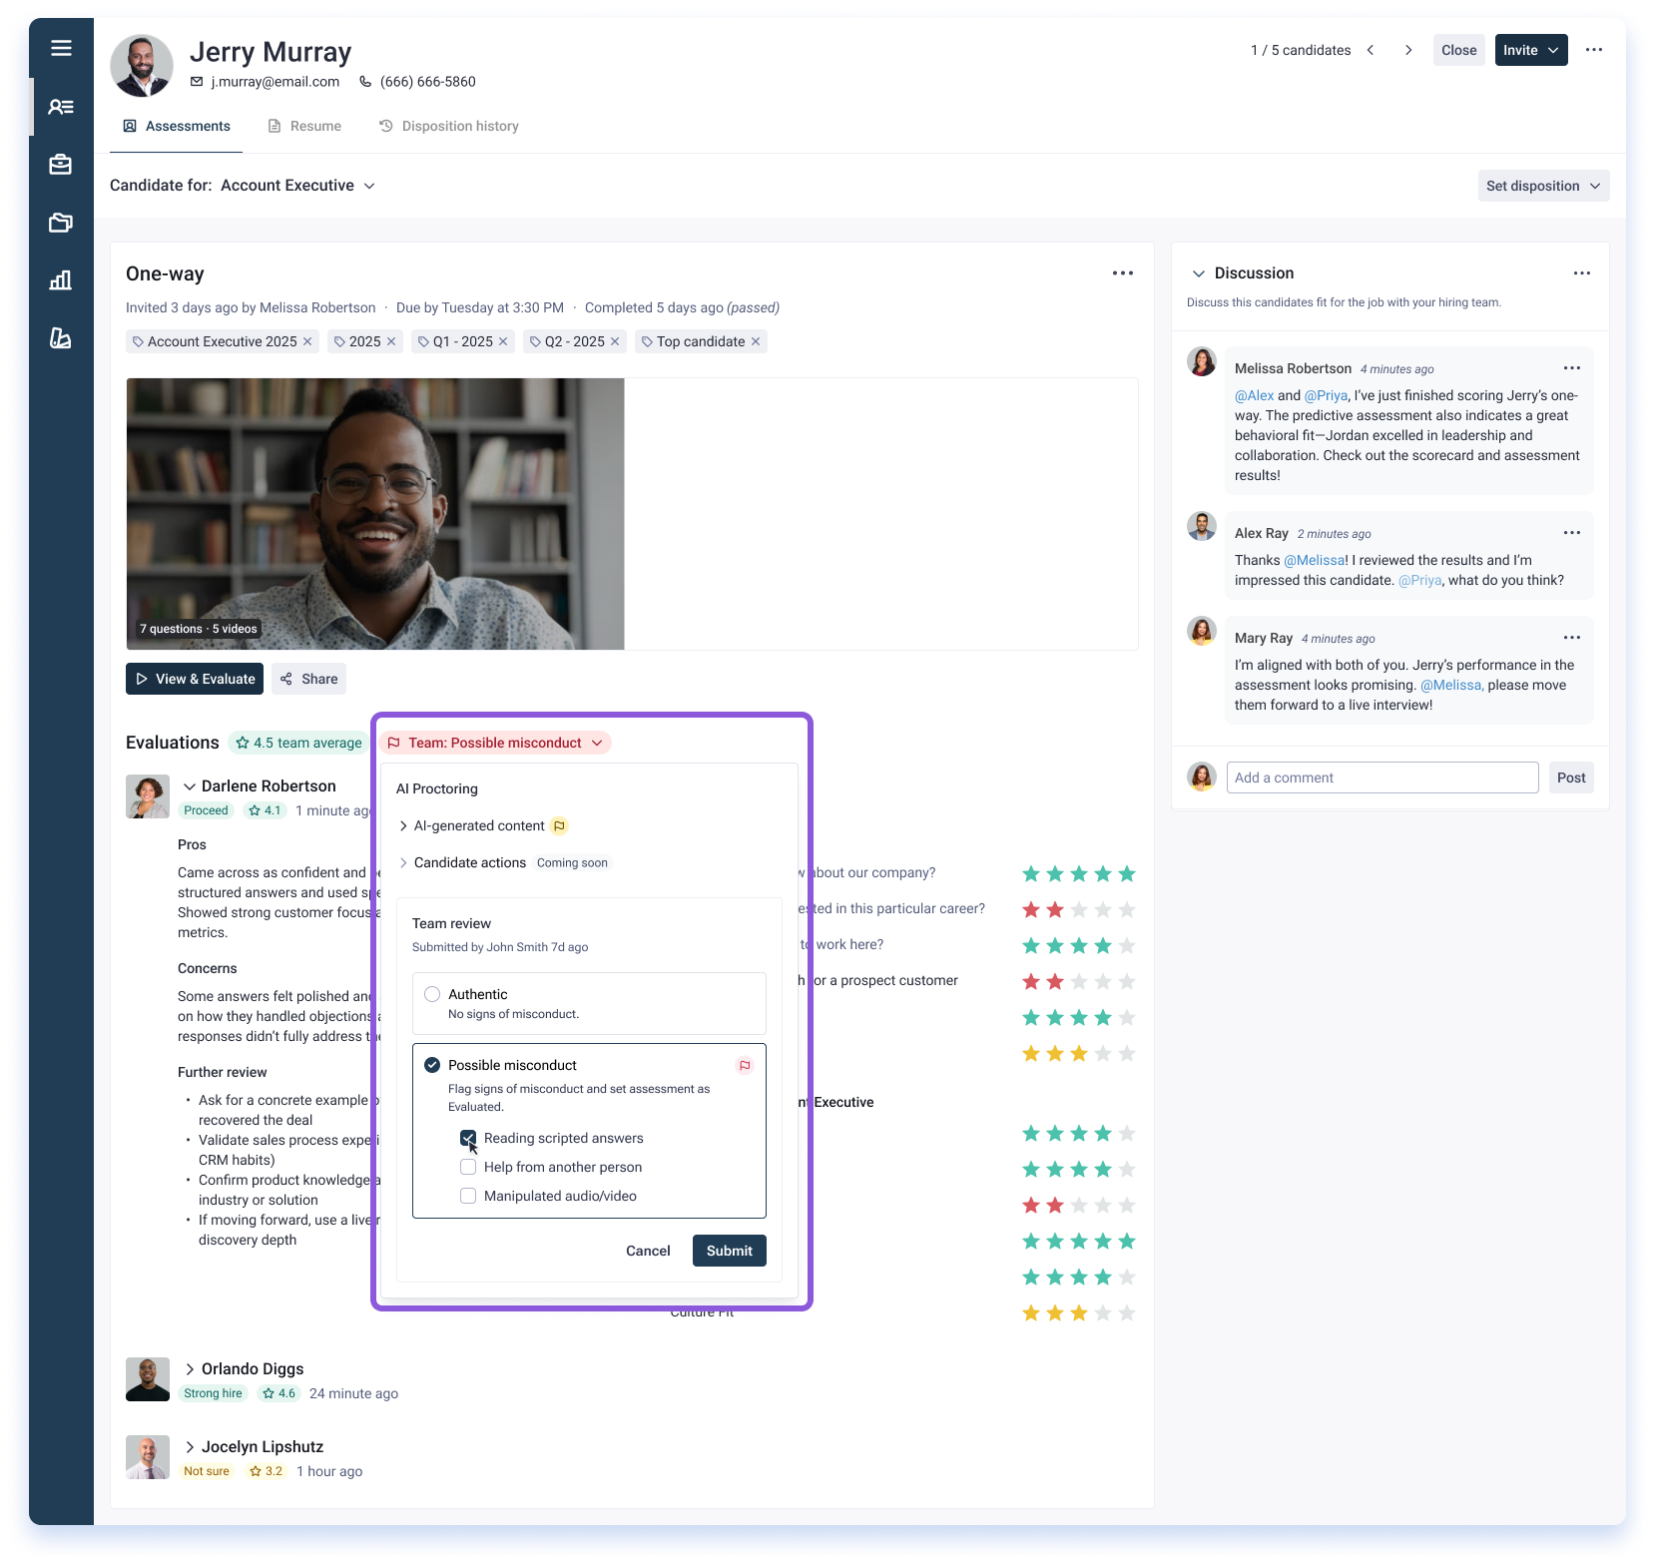The image size is (1655, 1556).
Task: Remove the 2025 tag
Action: pos(391,341)
